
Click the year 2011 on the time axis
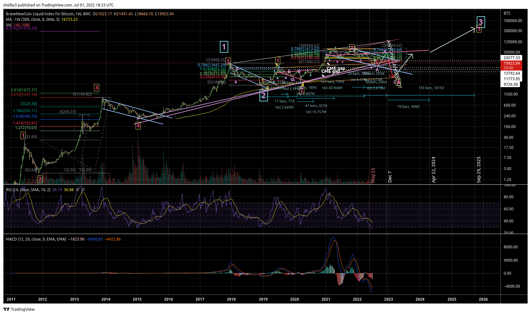(x=11, y=299)
